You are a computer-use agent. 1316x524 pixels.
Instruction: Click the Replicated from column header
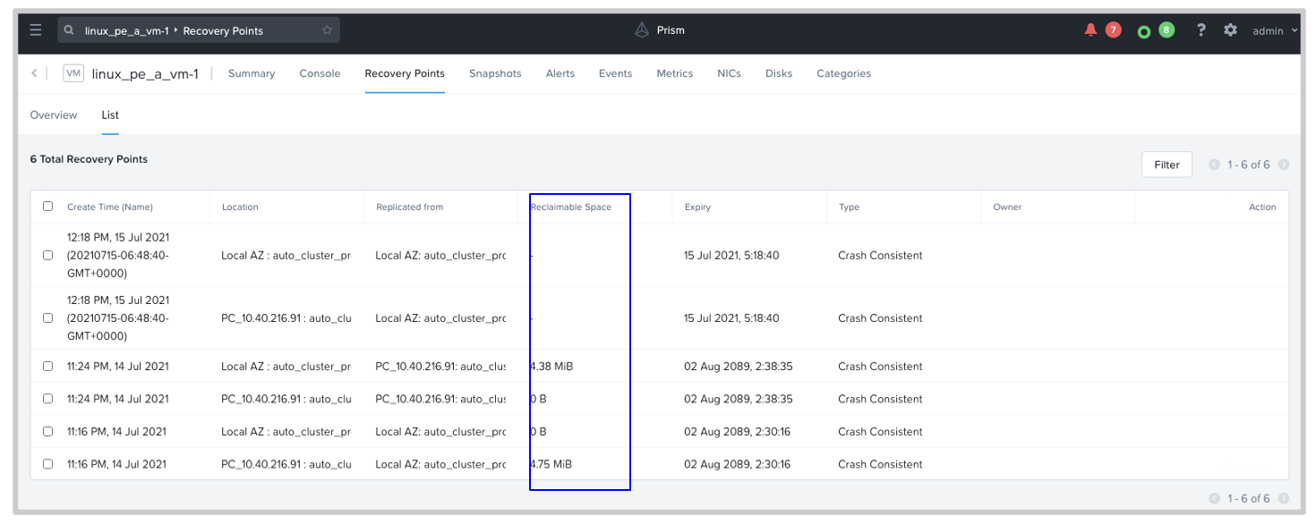click(x=409, y=207)
